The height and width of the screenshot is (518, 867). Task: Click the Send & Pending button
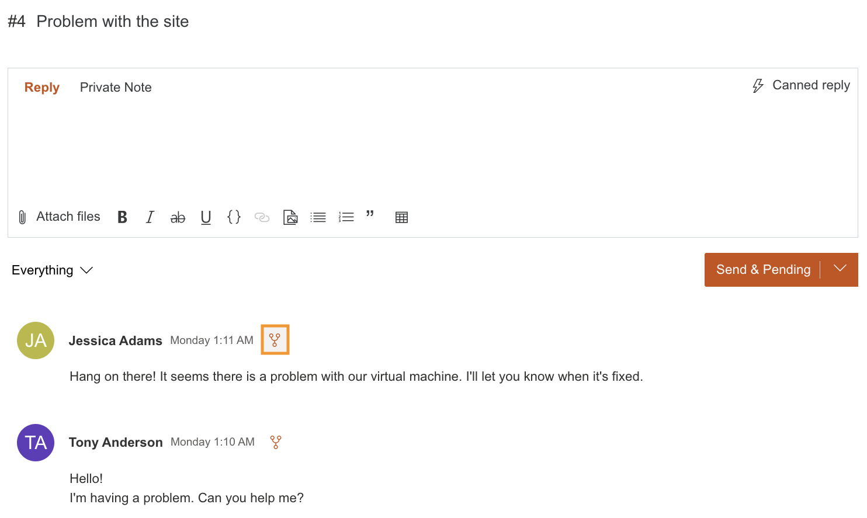[x=762, y=270]
